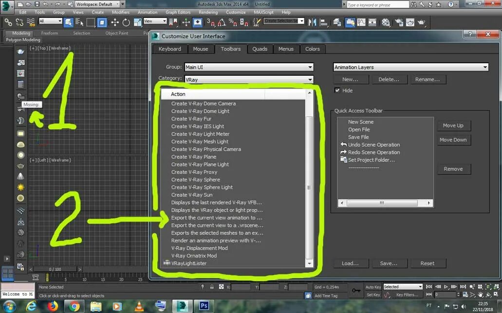This screenshot has width=502, height=313.
Task: Open the Layer Manager icon
Action: (337, 22)
